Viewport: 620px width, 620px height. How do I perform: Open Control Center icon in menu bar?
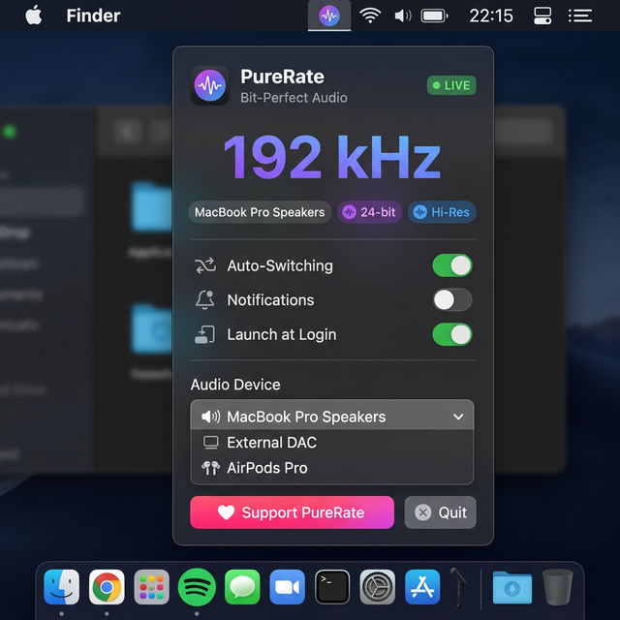pyautogui.click(x=542, y=15)
